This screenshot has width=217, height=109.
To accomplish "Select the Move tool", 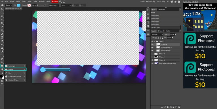I will 2,9.
